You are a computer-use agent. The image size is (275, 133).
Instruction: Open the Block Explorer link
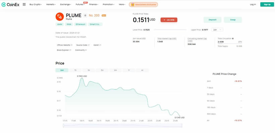[x=64, y=50]
